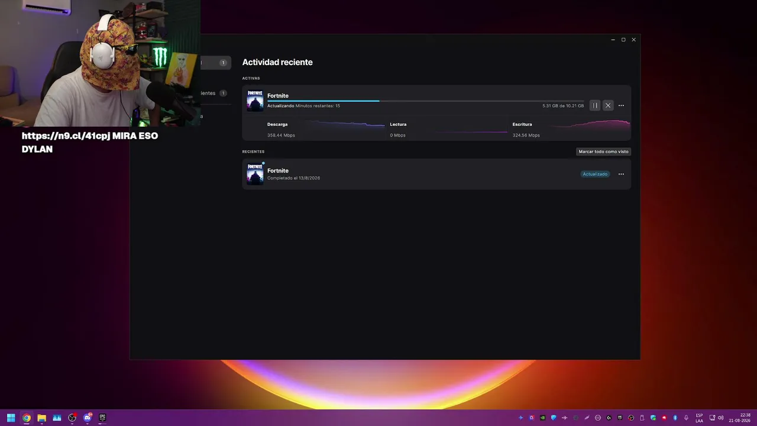Screen dimensions: 757x426
Task: Open the Bluetooth tray icon
Action: tap(675, 418)
